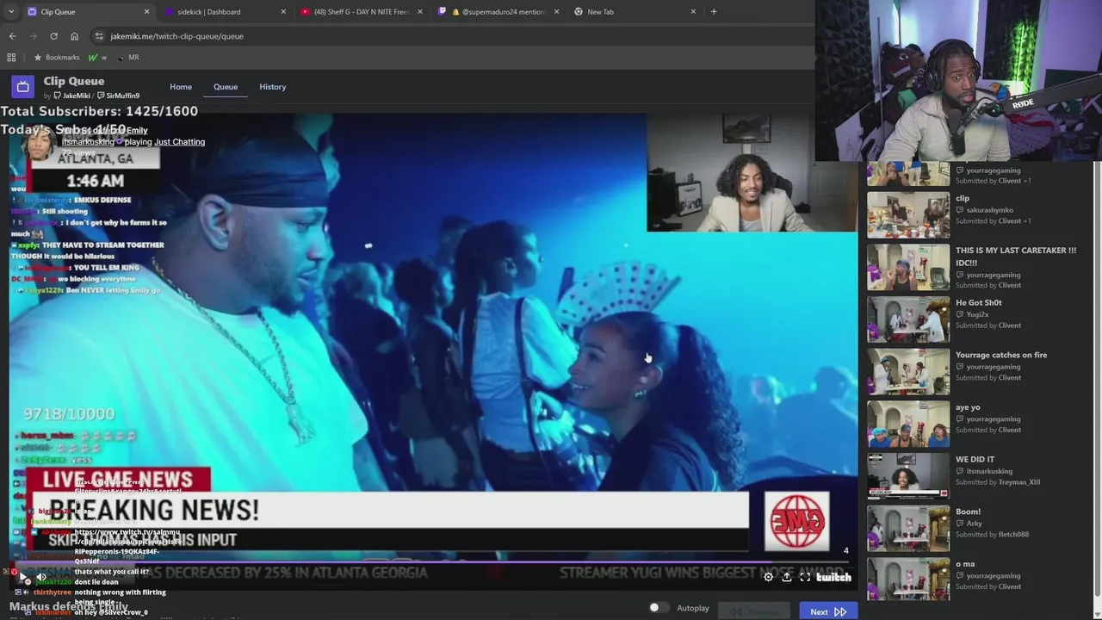Click the Twitch logo in the player
Image resolution: width=1102 pixels, height=620 pixels.
point(833,577)
